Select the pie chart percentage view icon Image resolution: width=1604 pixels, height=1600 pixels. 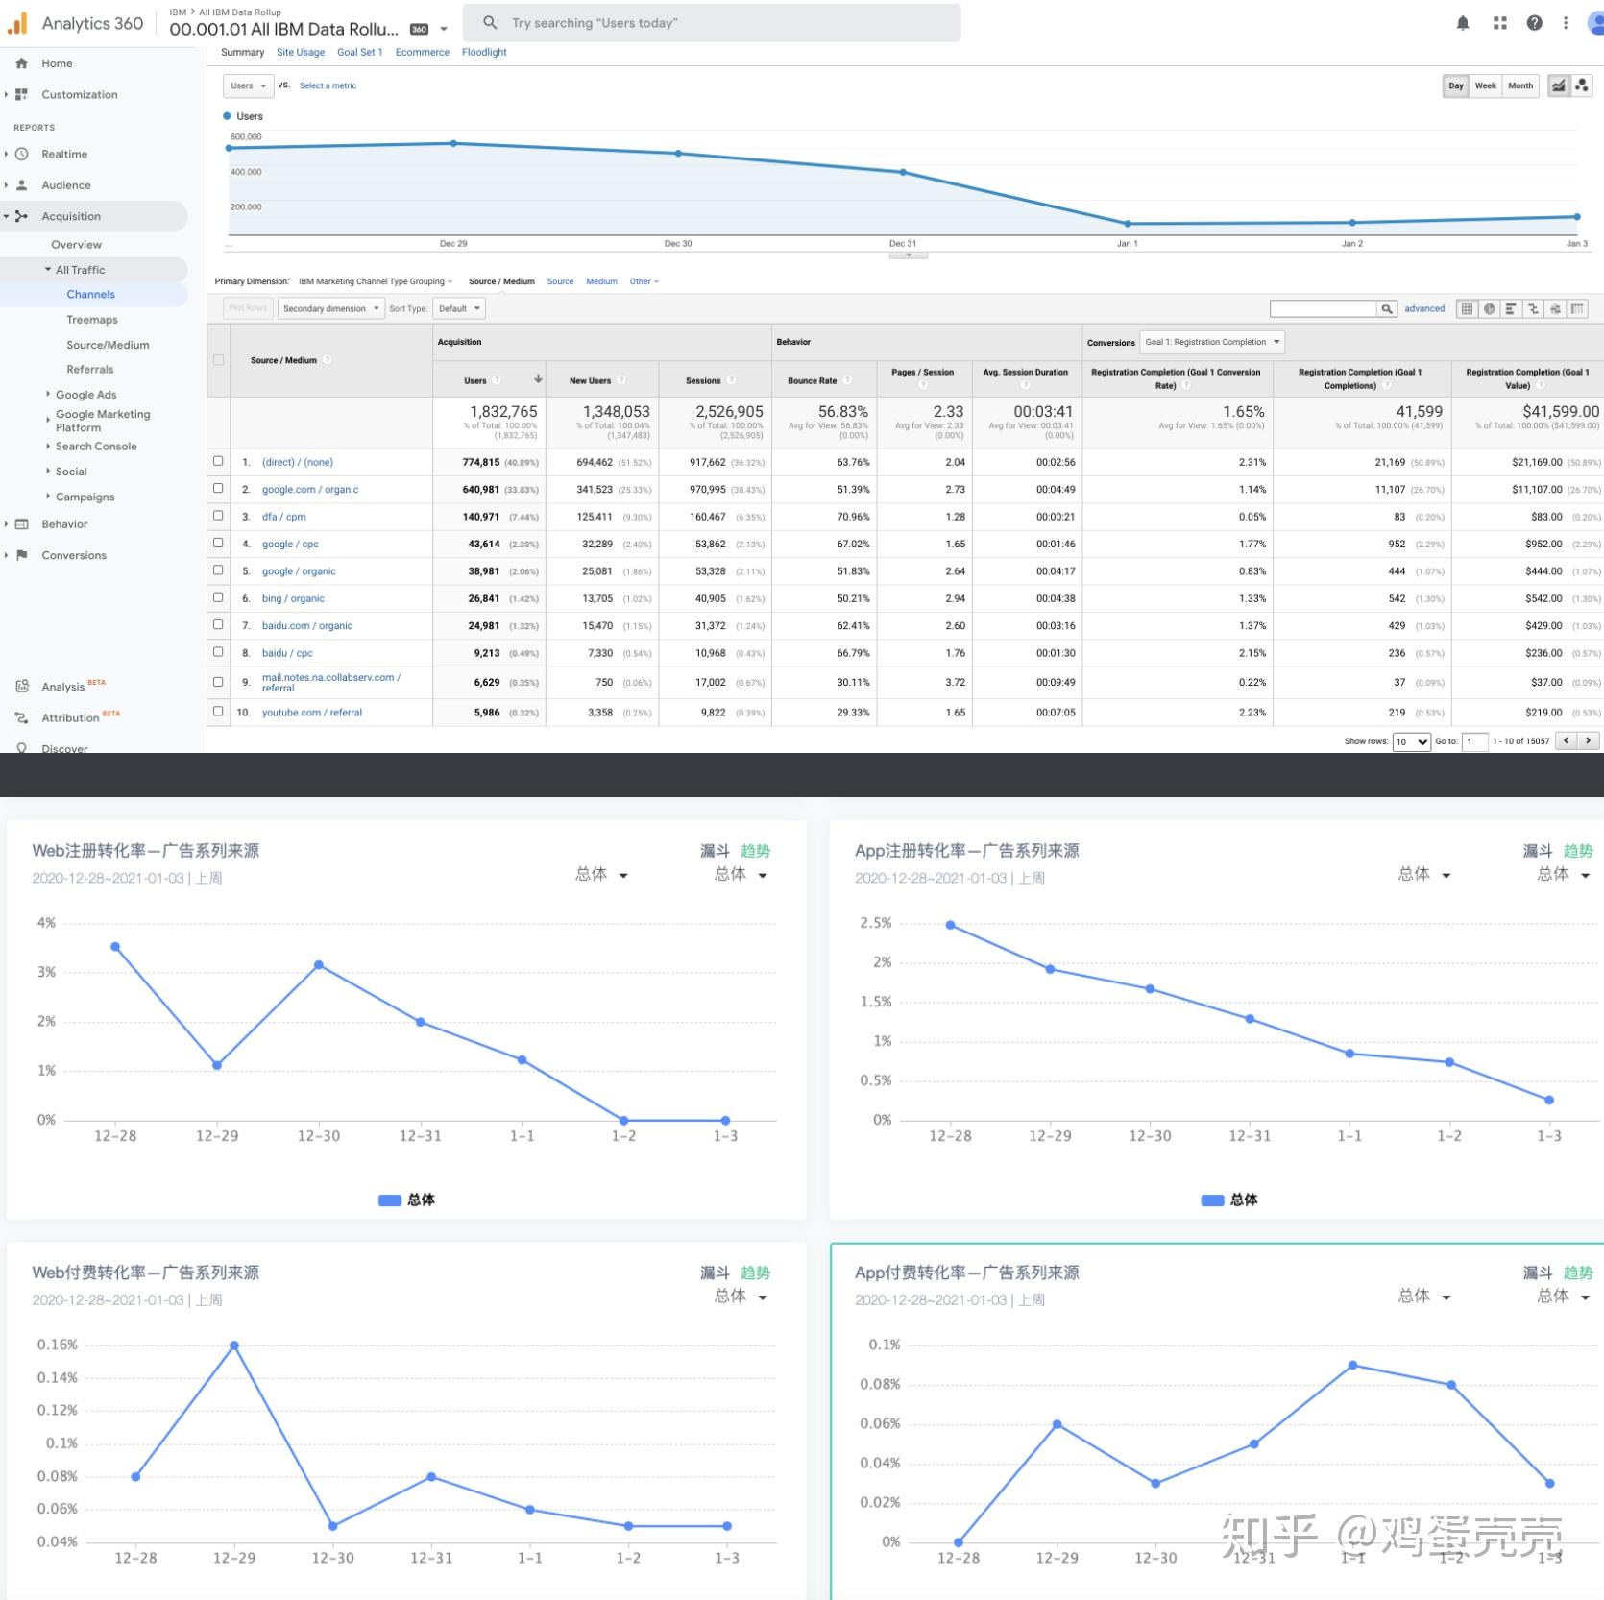coord(1489,308)
